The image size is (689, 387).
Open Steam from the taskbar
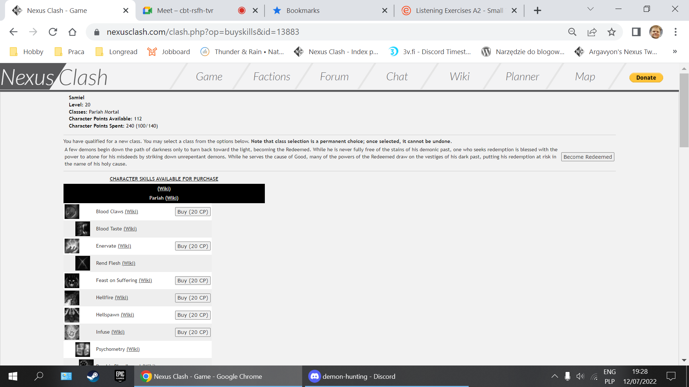(93, 376)
